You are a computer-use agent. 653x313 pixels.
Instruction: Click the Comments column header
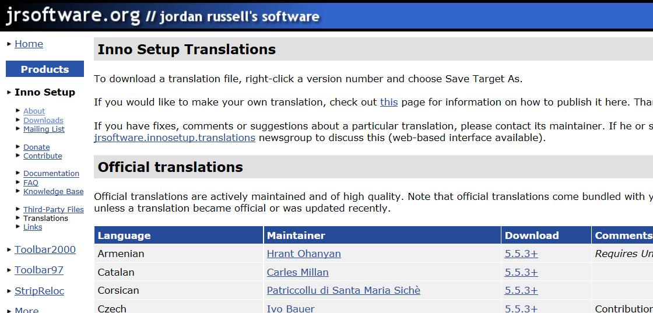point(622,235)
